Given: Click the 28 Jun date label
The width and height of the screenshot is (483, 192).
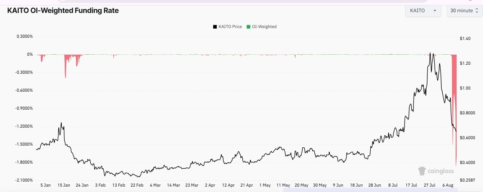Looking at the screenshot, I should tap(374, 186).
